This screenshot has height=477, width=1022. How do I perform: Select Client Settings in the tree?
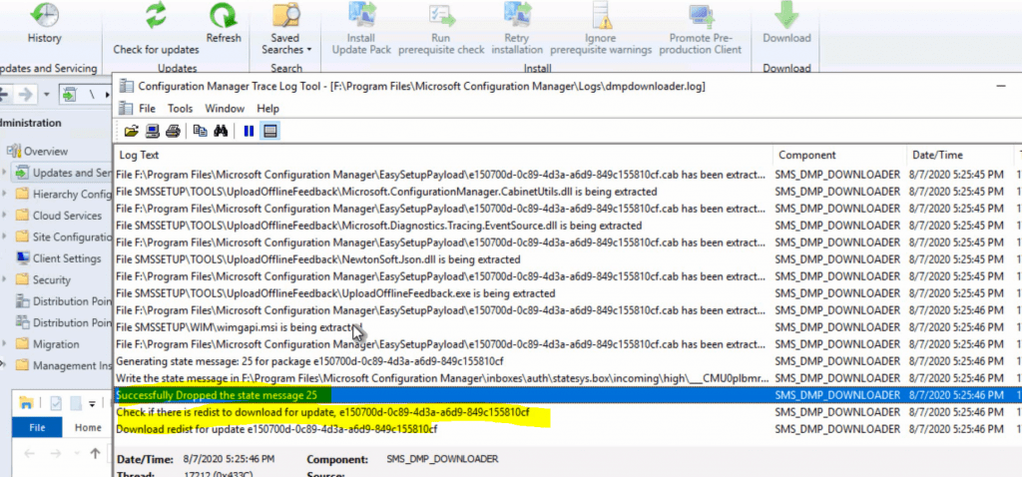(x=67, y=258)
